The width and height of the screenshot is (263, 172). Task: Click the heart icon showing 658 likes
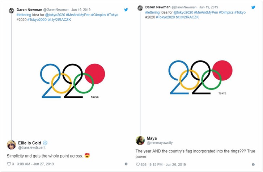(138, 164)
